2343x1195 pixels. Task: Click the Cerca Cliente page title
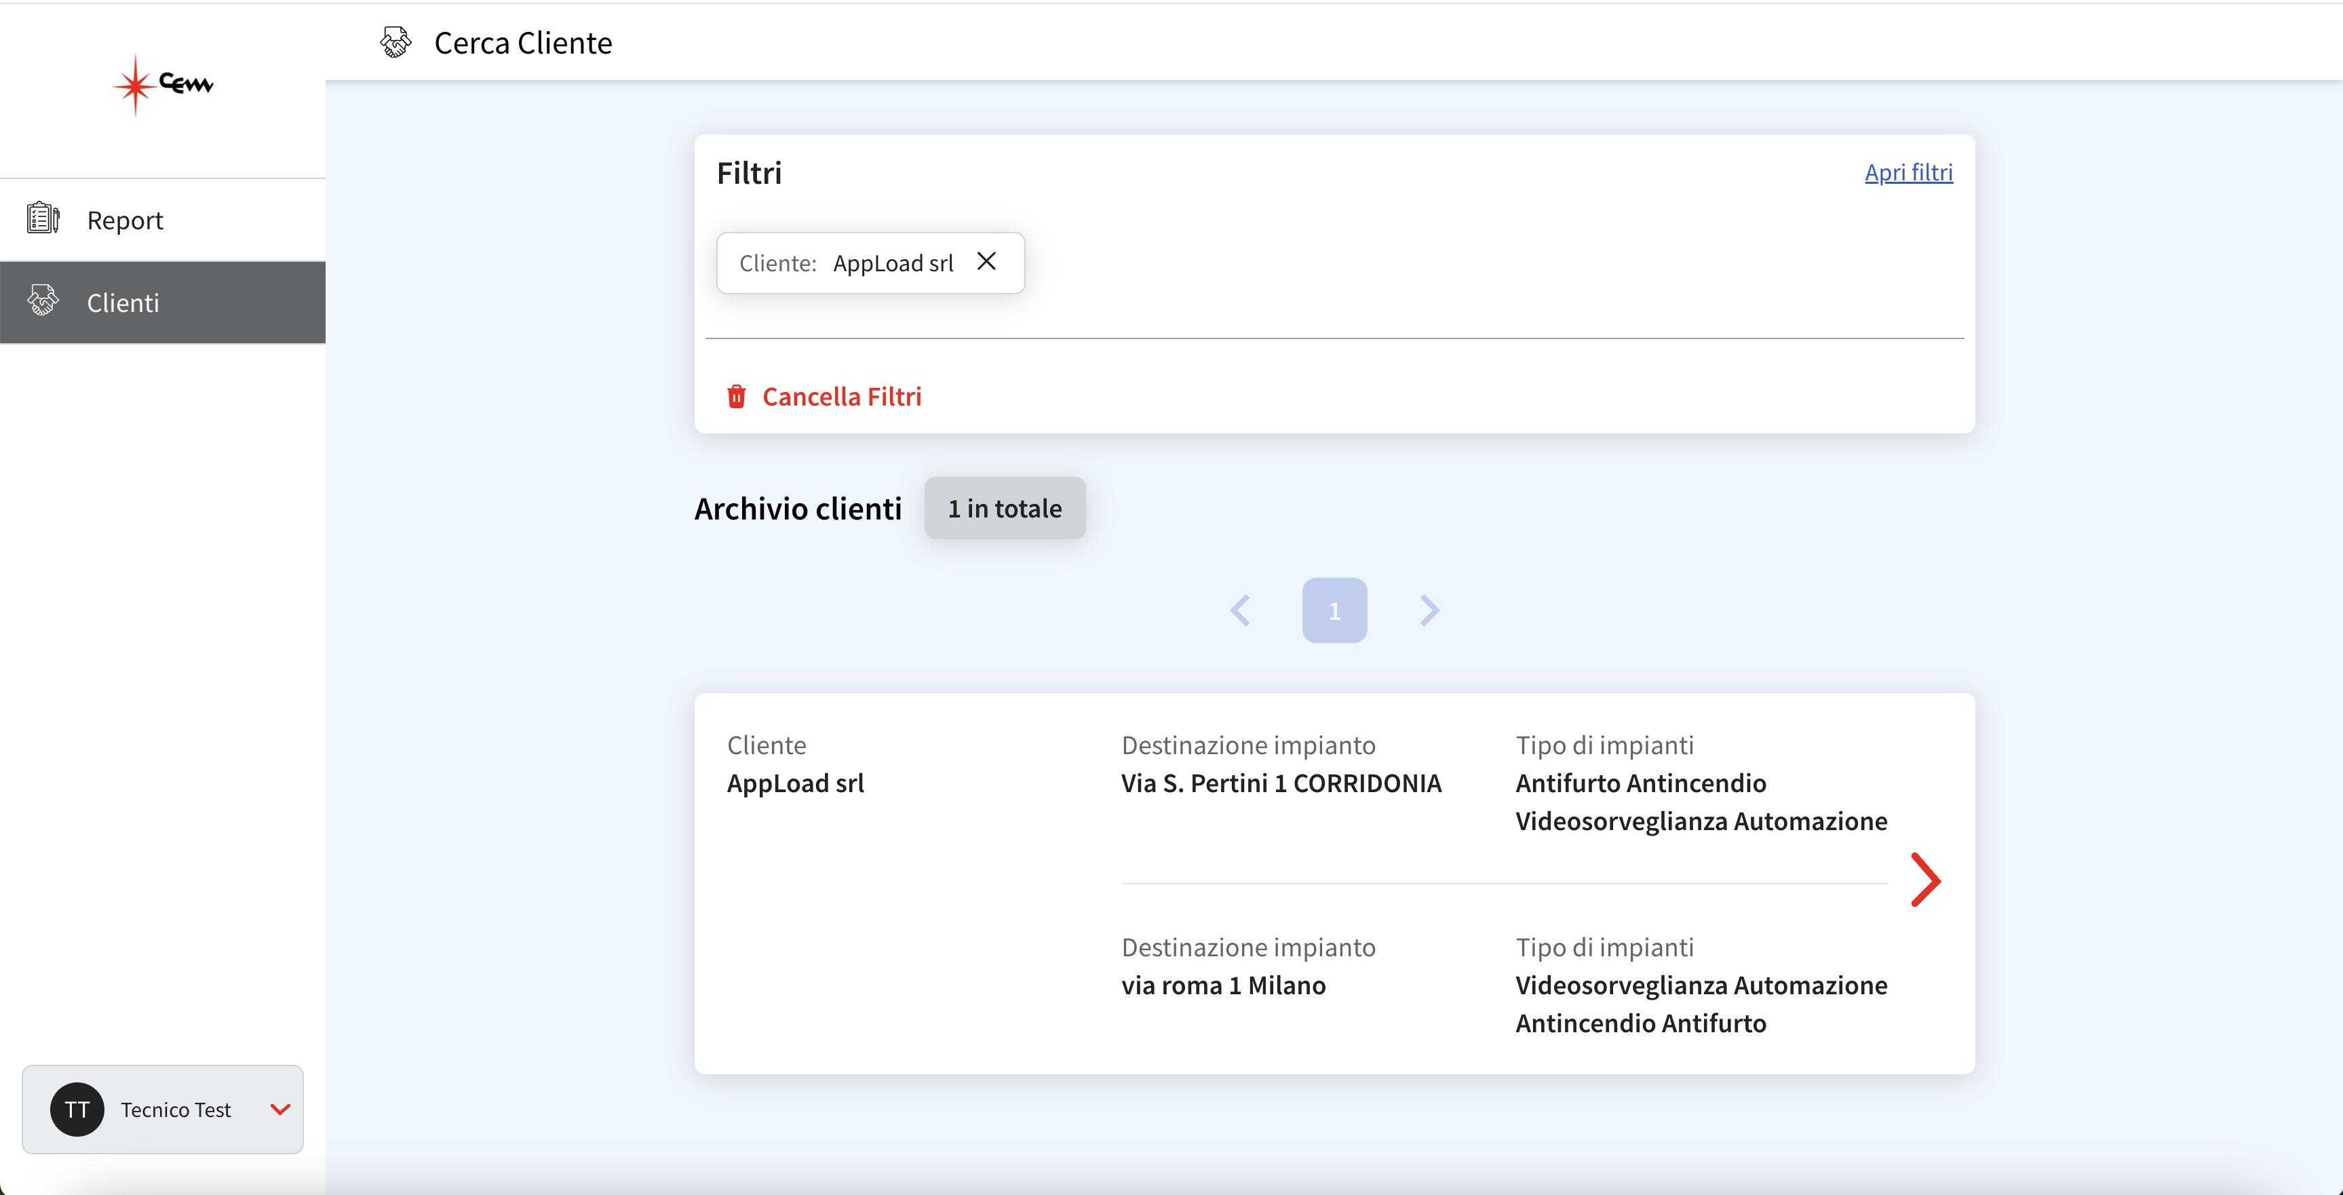click(x=523, y=43)
